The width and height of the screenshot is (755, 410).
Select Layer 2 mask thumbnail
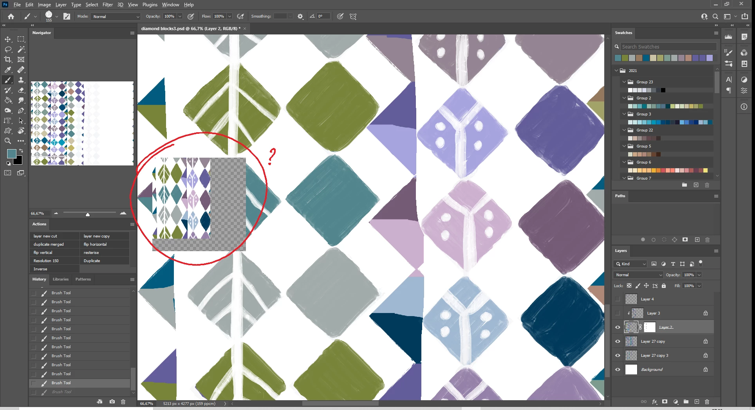tap(650, 327)
